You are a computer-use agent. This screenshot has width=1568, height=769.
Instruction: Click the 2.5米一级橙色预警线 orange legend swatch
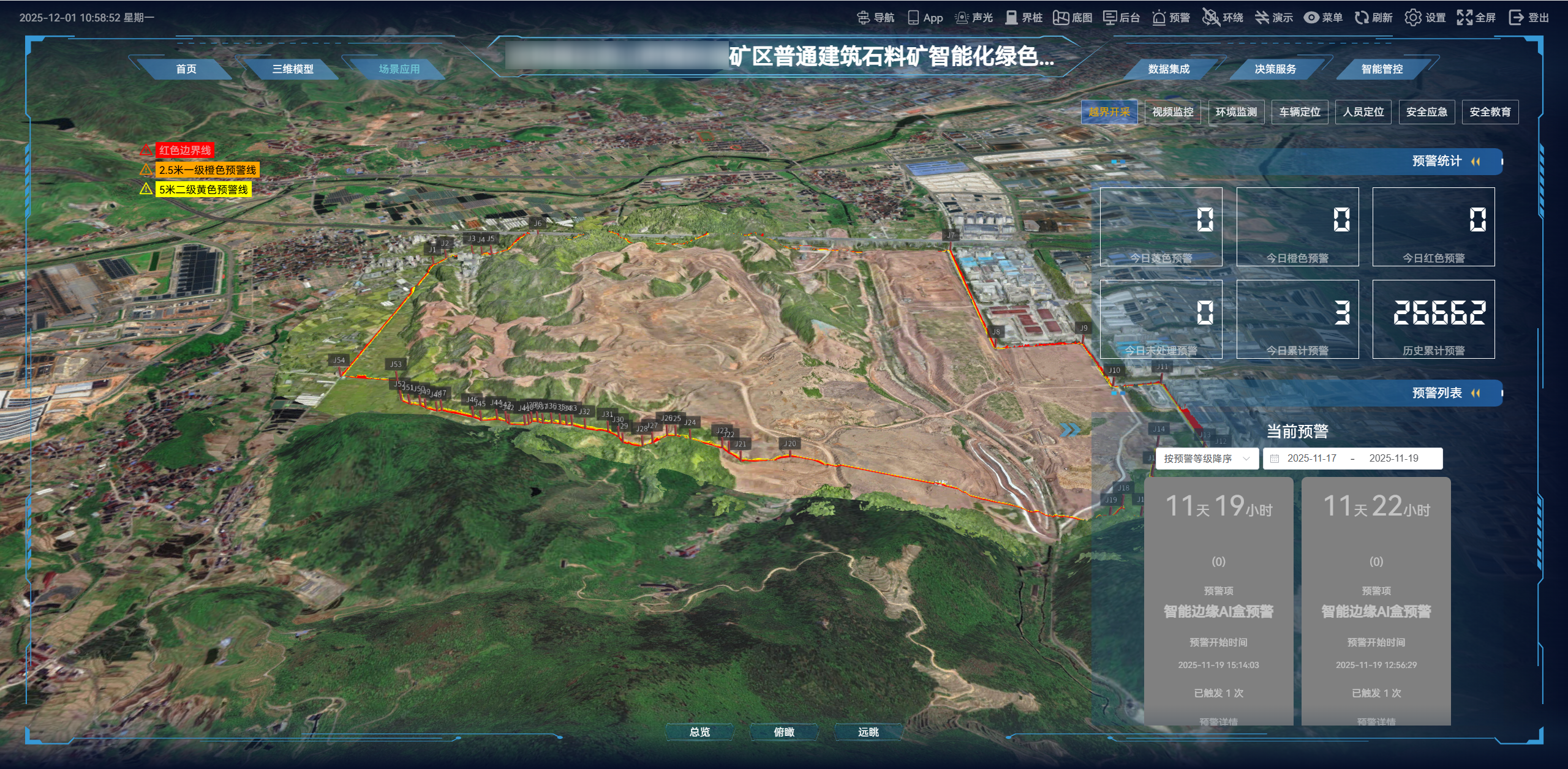tap(208, 170)
